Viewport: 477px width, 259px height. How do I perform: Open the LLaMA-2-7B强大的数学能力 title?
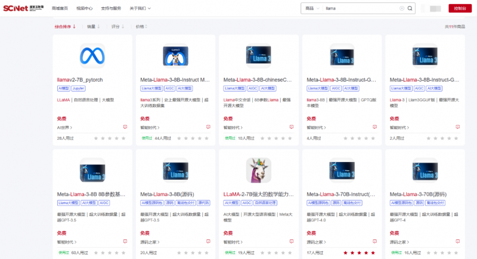[x=259, y=194]
